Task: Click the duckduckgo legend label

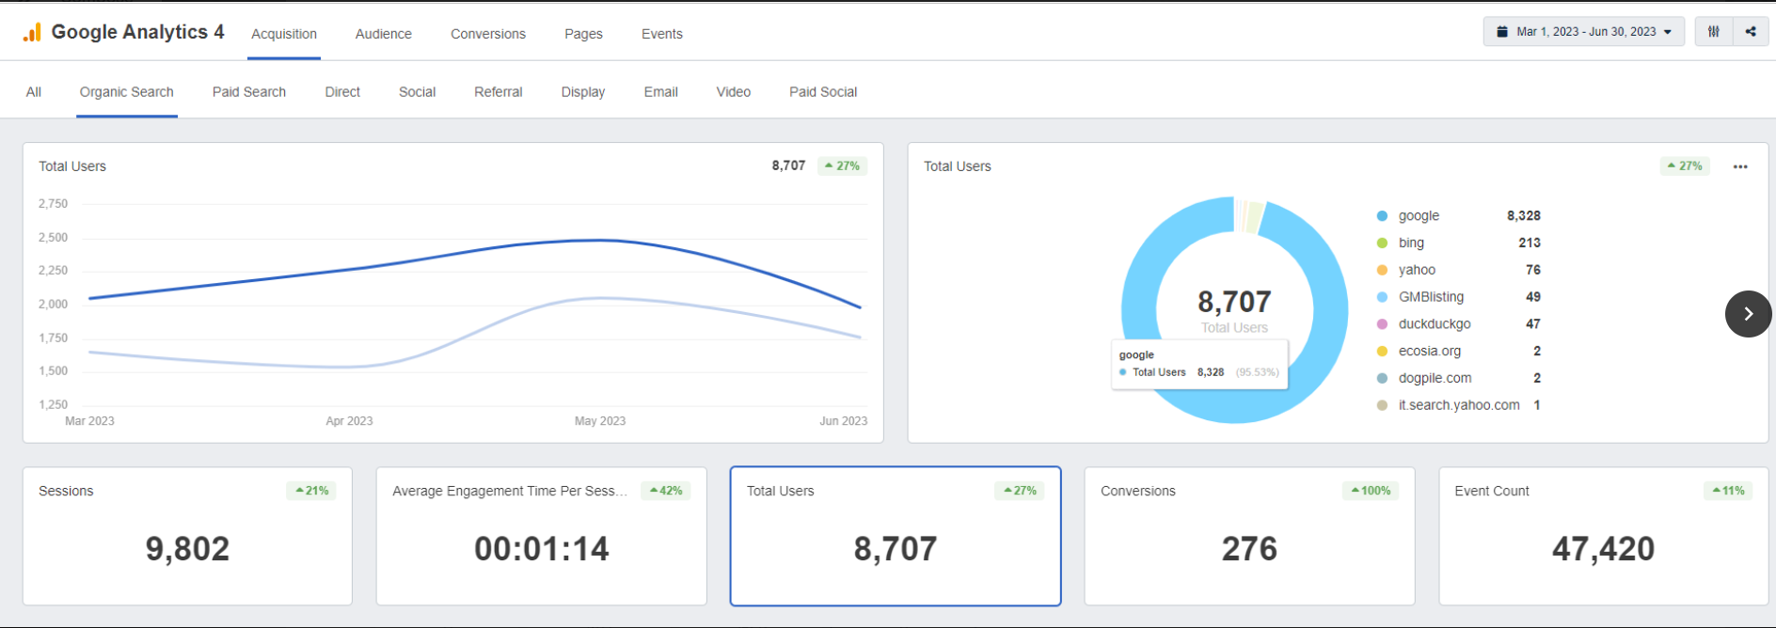Action: pos(1435,324)
